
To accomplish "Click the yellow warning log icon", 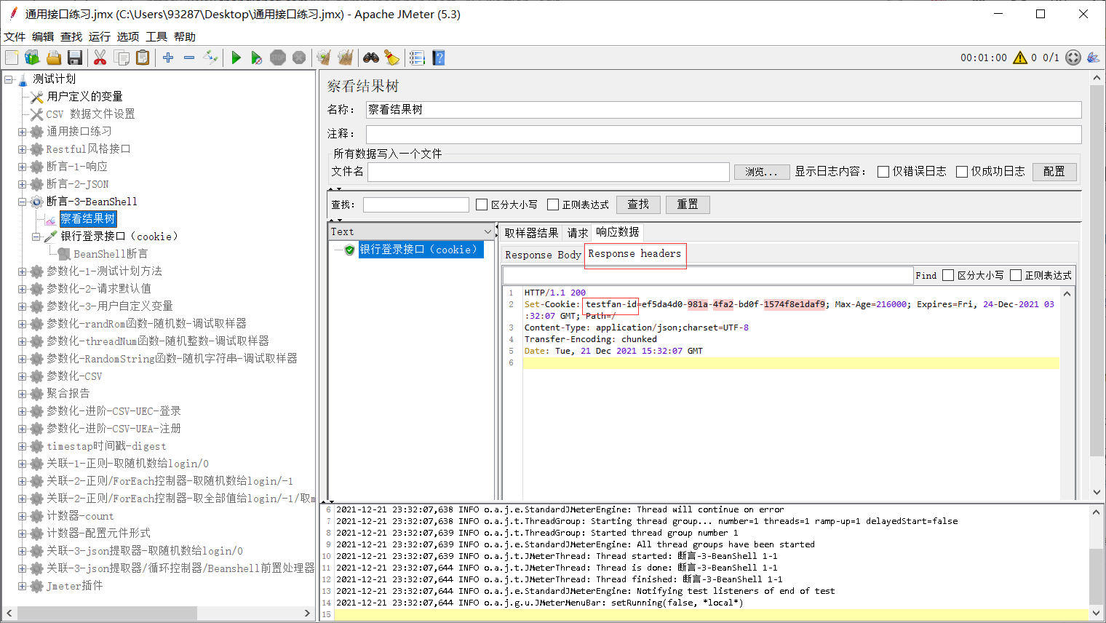I will coord(1020,57).
